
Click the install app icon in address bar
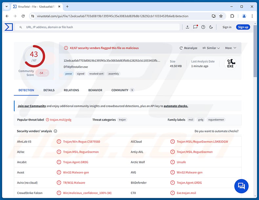(x=214, y=16)
